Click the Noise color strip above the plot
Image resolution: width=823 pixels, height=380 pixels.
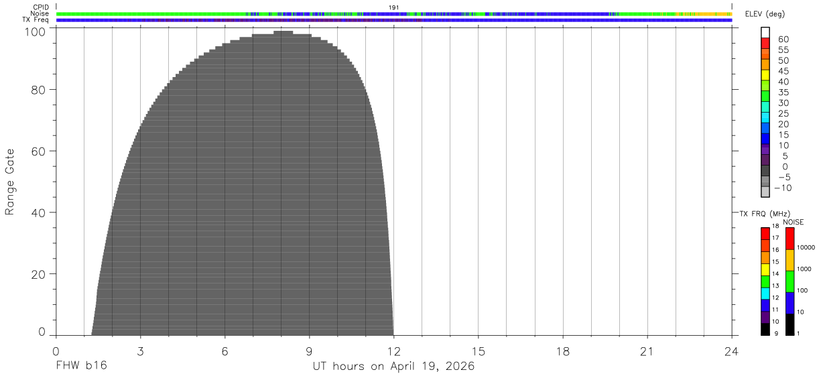[x=393, y=13]
